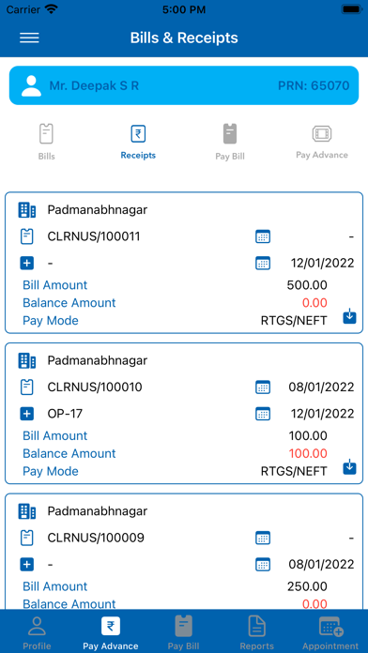Tap bill amount 250.00
Screen dimensions: 368x653
307,586
